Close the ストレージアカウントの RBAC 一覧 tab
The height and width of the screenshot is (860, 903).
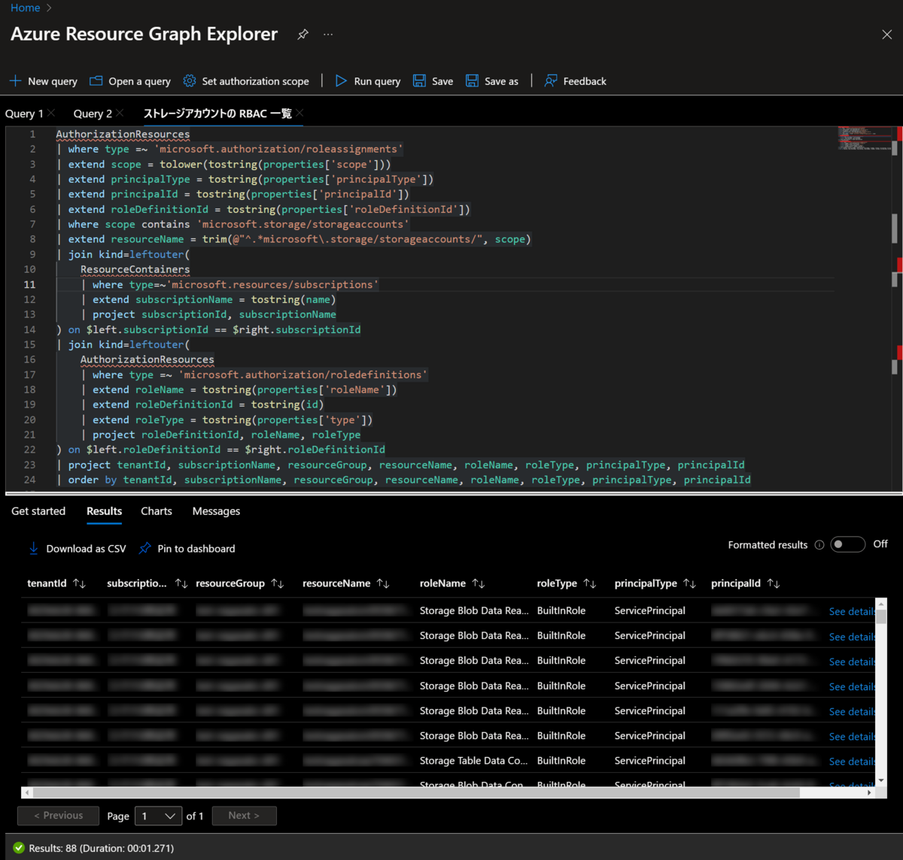tap(299, 113)
